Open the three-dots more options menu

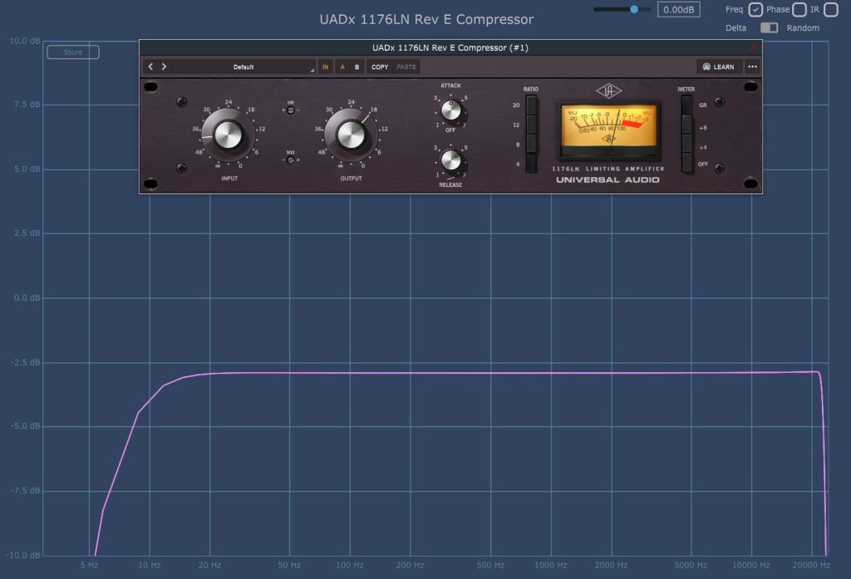[x=752, y=66]
